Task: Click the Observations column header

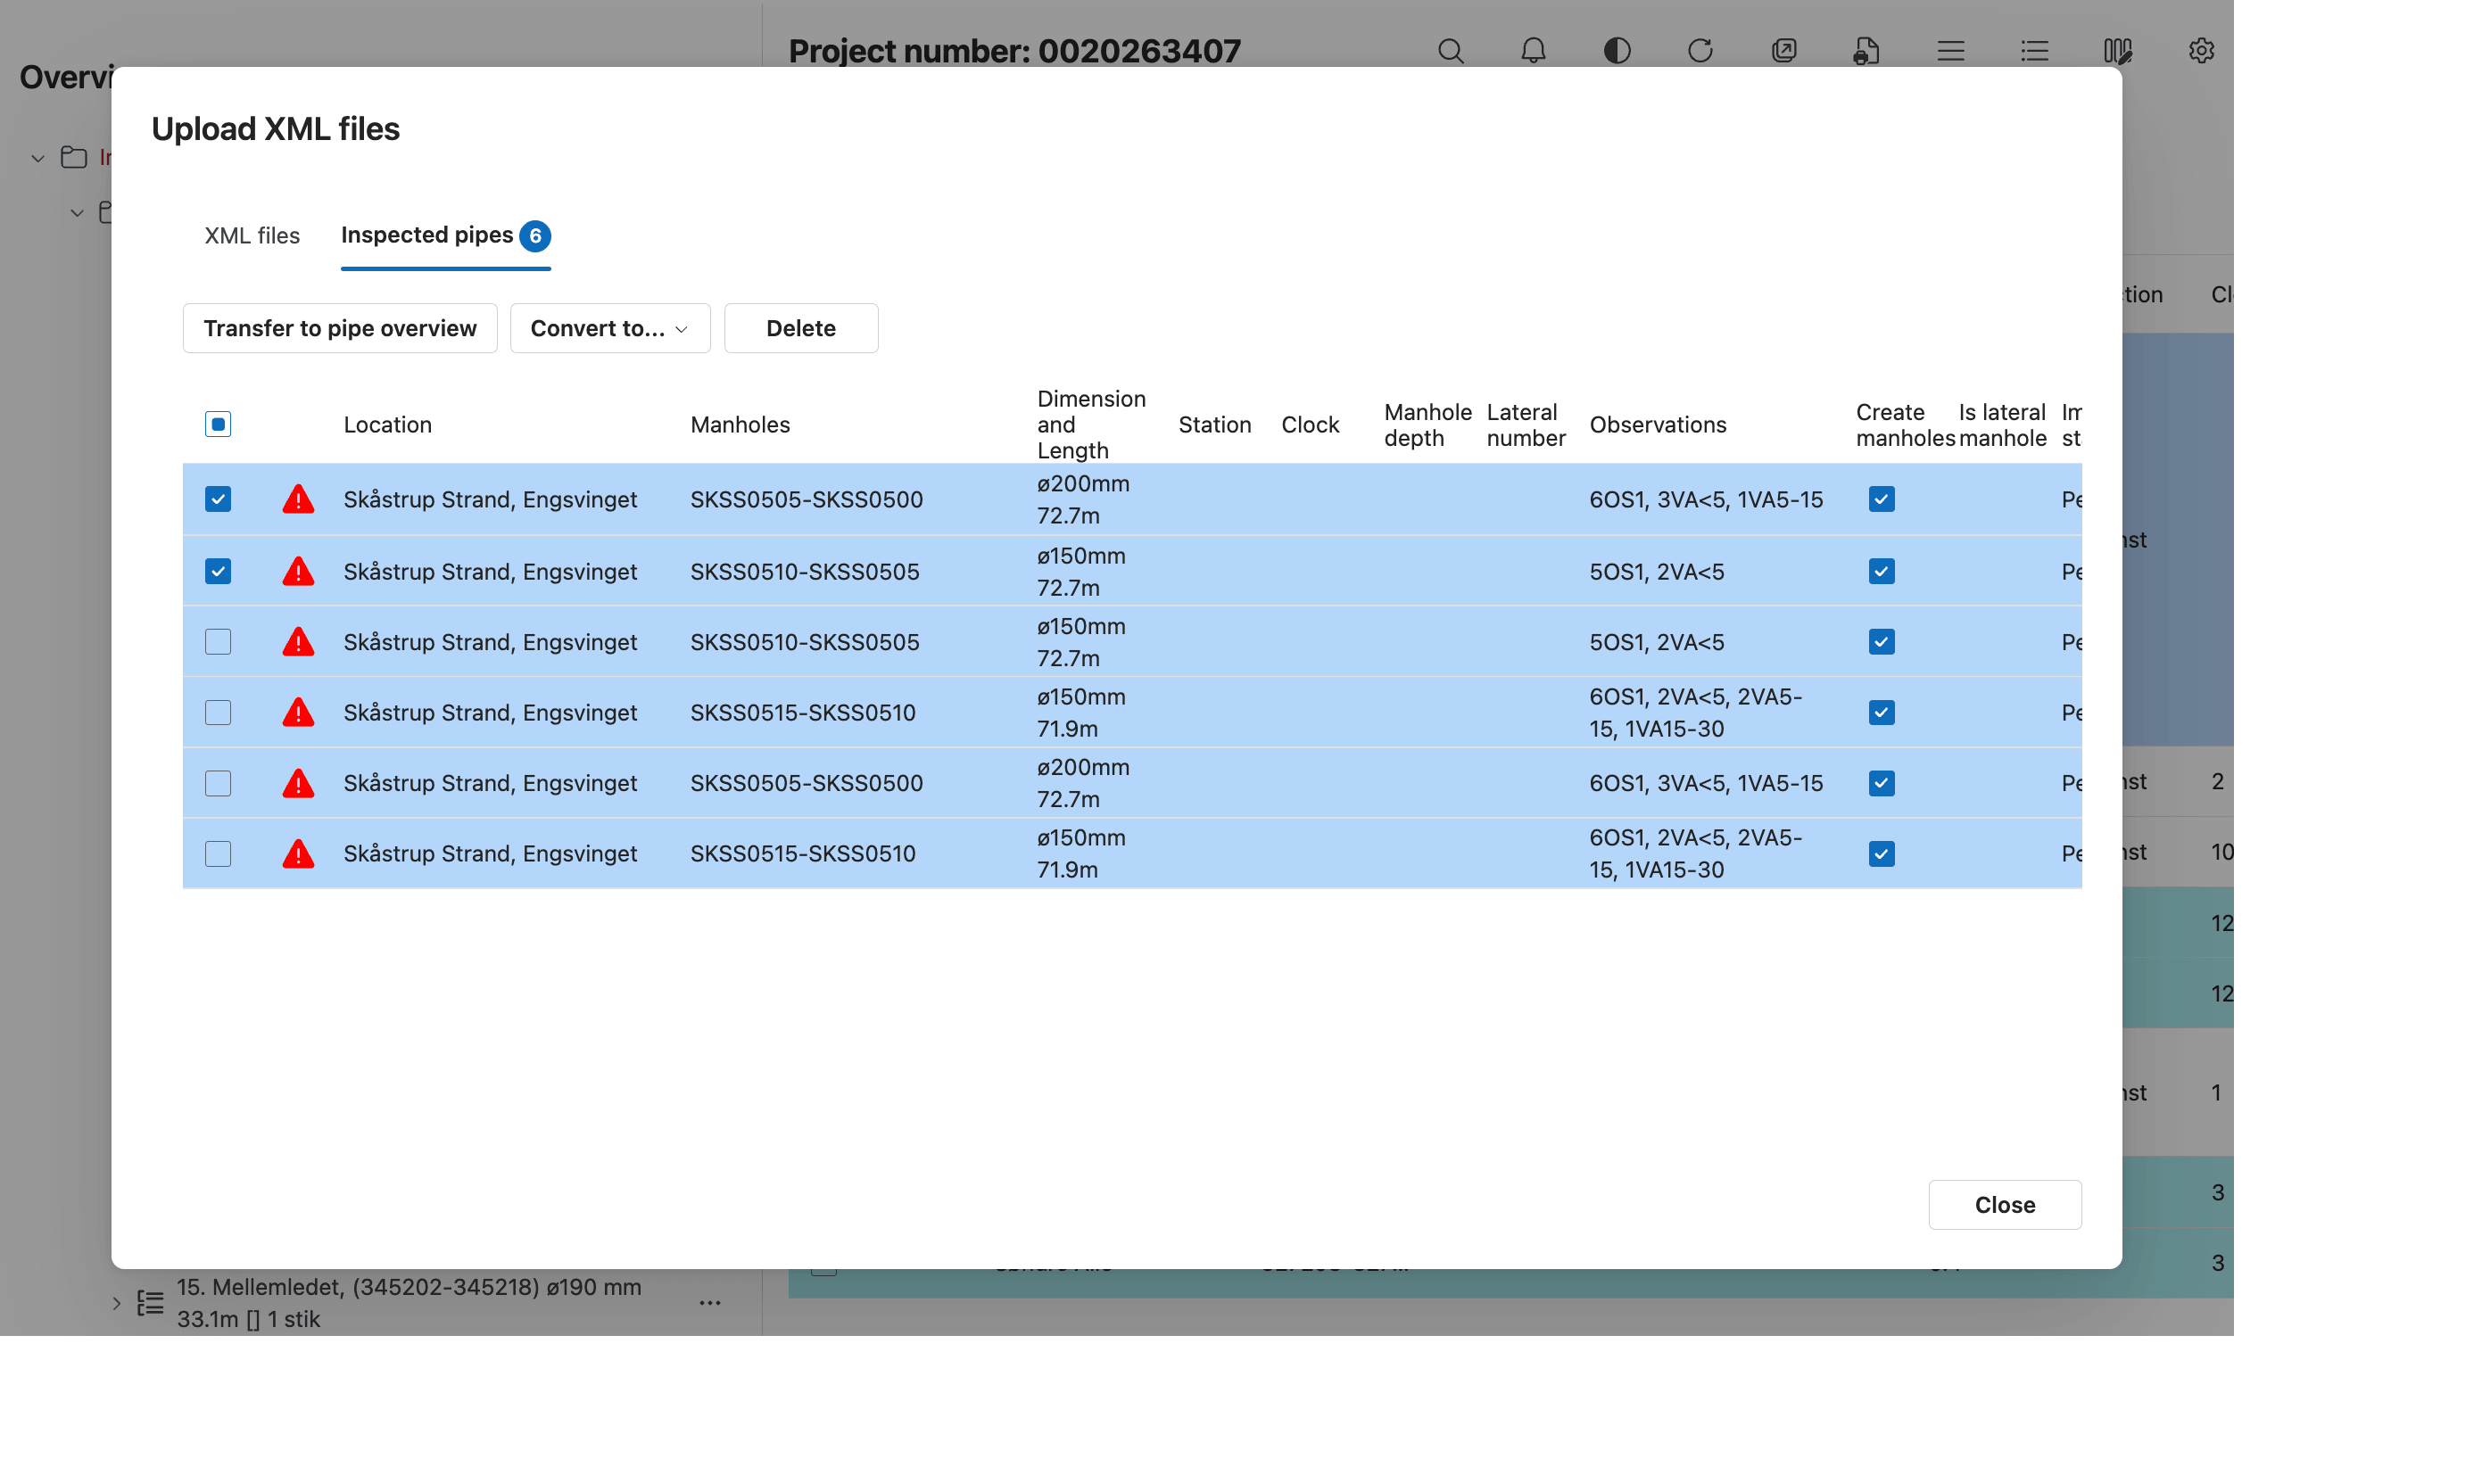Action: [x=1658, y=425]
